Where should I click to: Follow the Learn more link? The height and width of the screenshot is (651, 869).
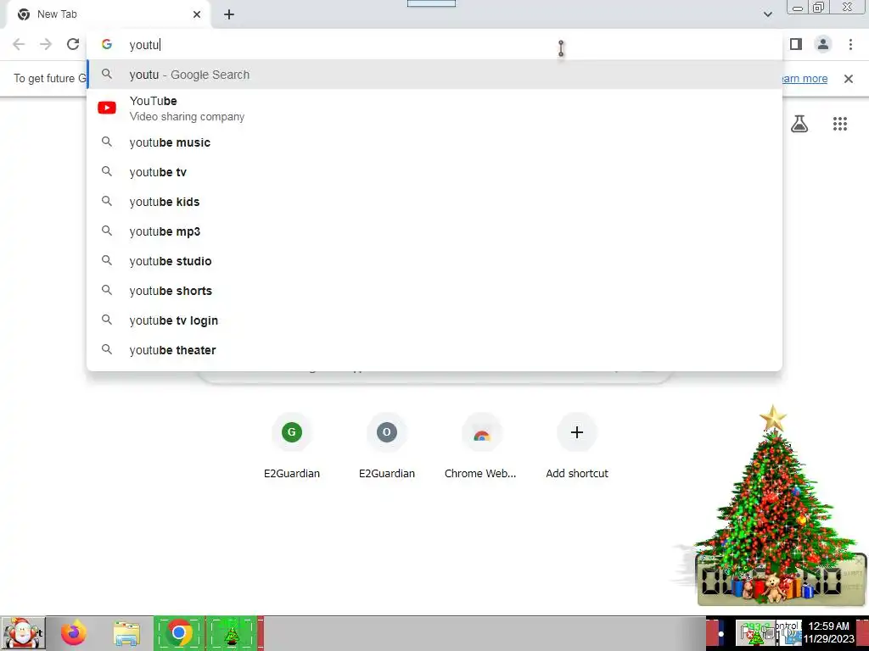[x=805, y=79]
